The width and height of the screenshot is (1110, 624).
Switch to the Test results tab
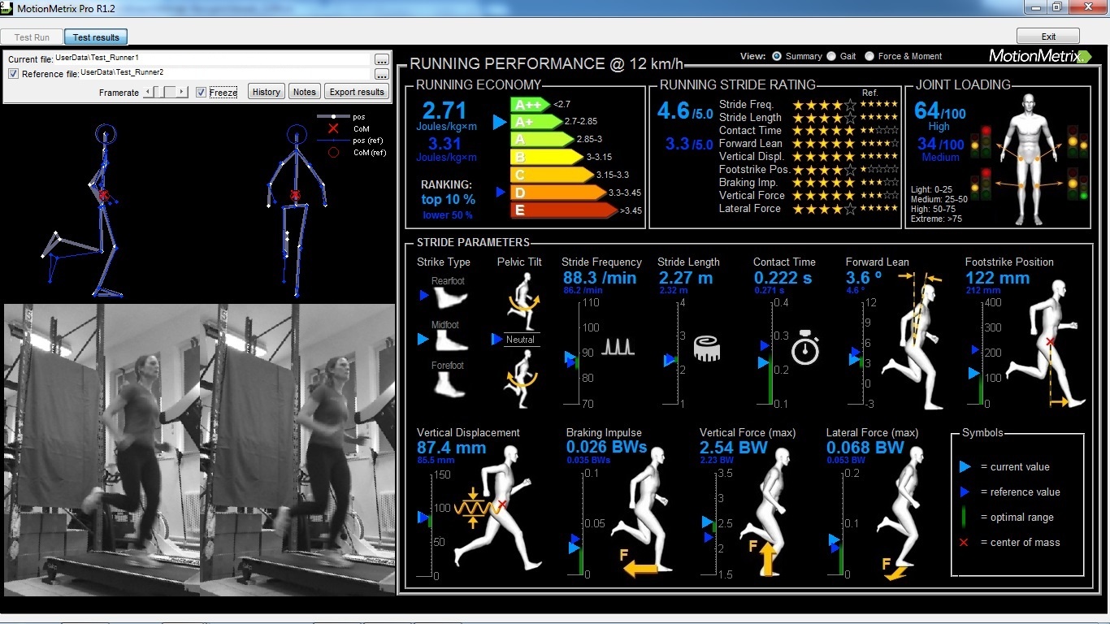click(x=95, y=37)
